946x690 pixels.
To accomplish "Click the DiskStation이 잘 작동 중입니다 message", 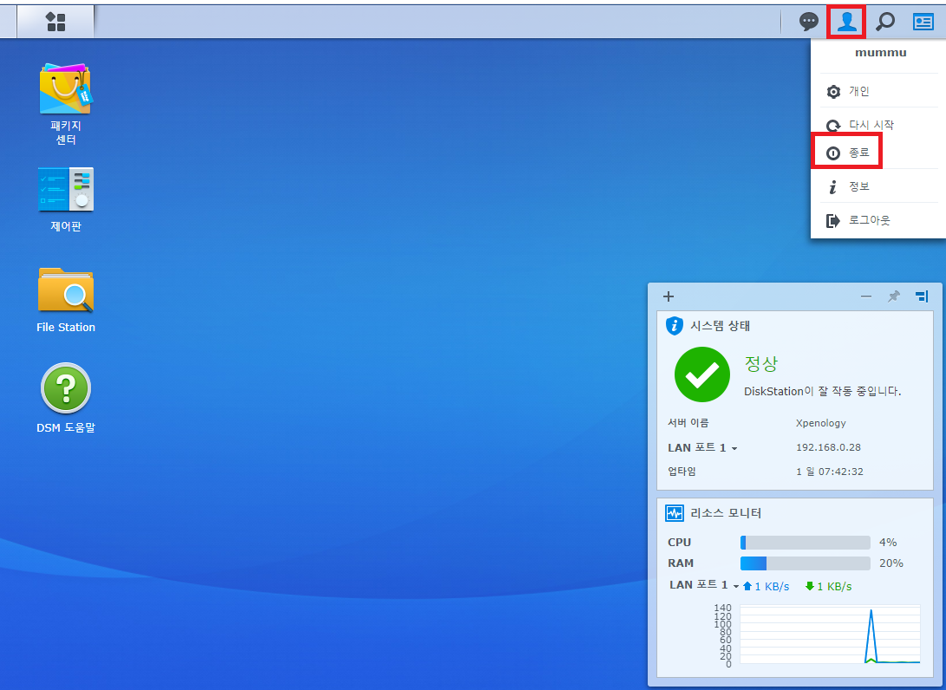I will [822, 391].
